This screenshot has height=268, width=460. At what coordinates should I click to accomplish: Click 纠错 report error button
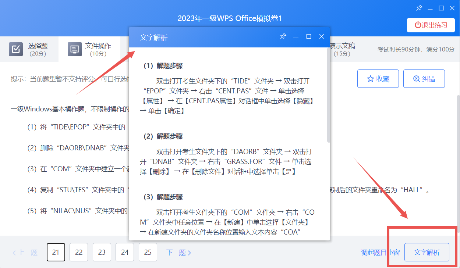coord(424,79)
